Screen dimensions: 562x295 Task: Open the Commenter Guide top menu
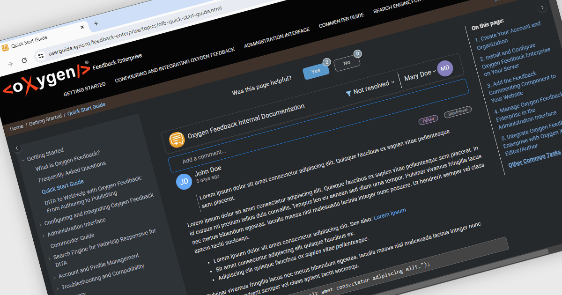[x=341, y=21]
